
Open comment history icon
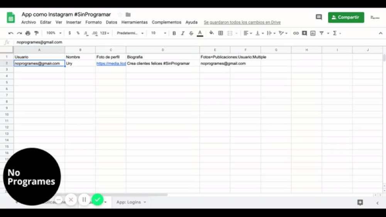pos(319,17)
